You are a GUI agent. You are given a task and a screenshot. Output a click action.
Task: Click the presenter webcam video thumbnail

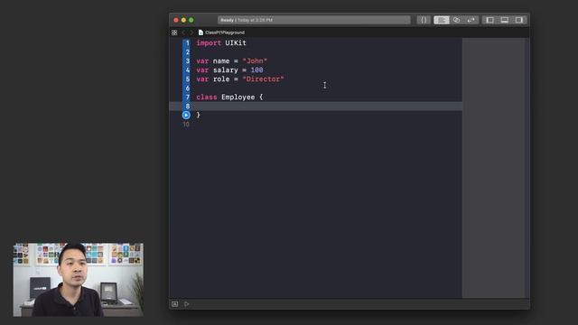pyautogui.click(x=79, y=279)
